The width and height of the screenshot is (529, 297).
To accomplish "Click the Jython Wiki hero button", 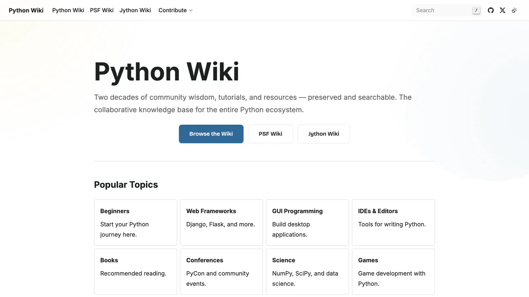I will tap(324, 134).
